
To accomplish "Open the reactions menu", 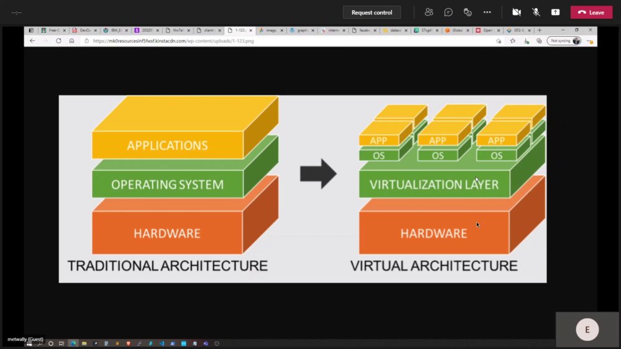I will pos(468,12).
